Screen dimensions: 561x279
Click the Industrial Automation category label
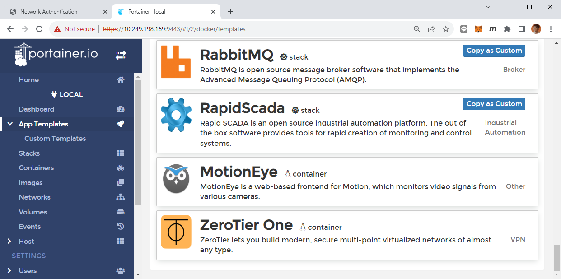pyautogui.click(x=505, y=127)
